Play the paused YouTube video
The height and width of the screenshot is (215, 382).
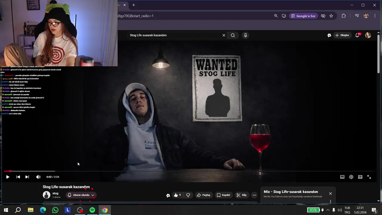point(8,177)
